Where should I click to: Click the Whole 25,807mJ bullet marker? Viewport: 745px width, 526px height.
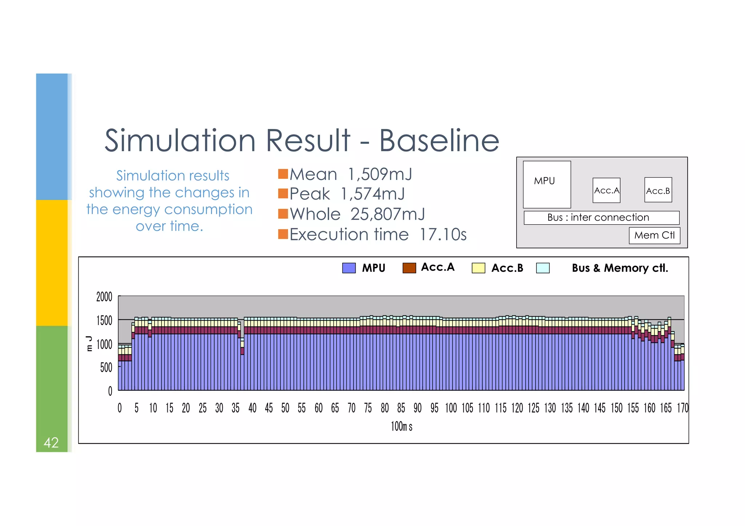coord(283,214)
